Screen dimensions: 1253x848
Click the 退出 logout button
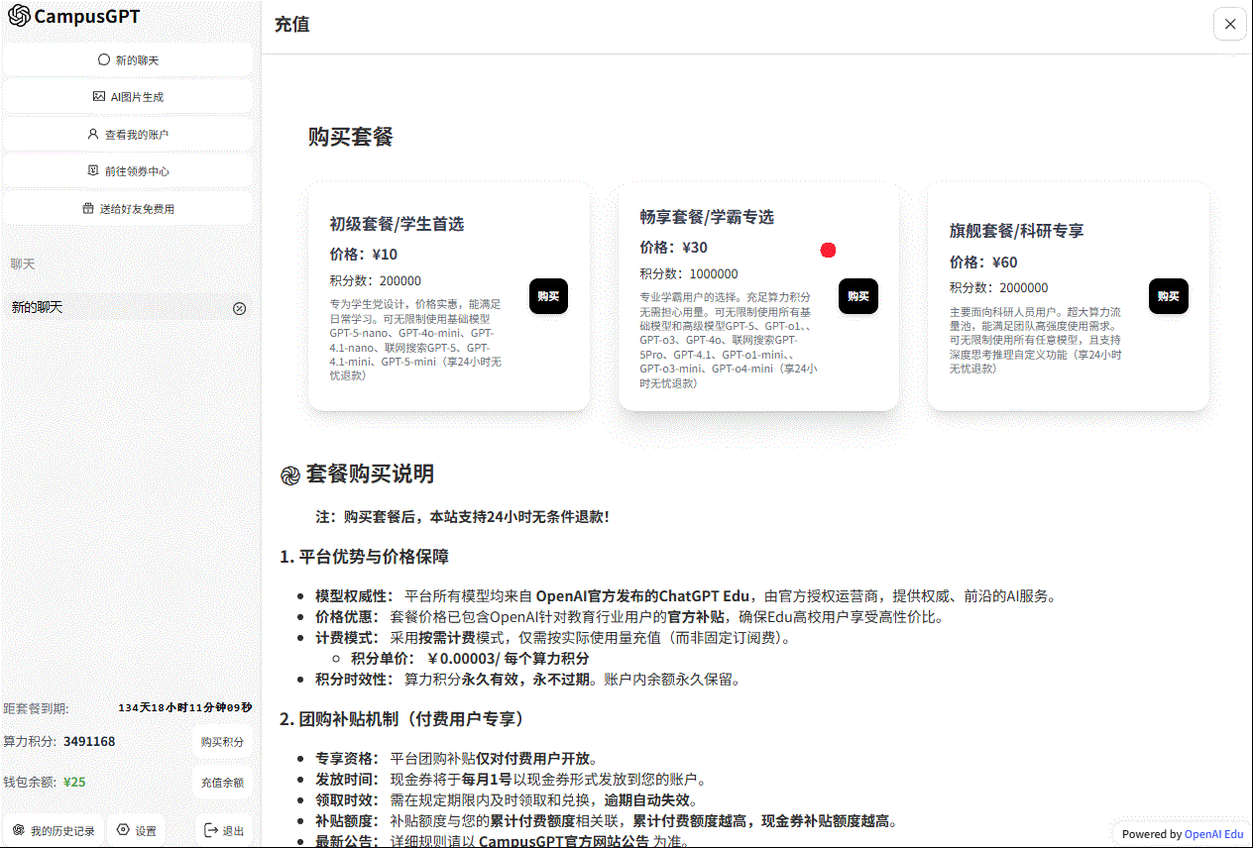[224, 831]
